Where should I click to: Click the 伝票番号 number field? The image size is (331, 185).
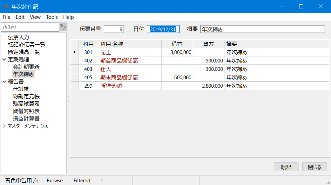tap(114, 29)
